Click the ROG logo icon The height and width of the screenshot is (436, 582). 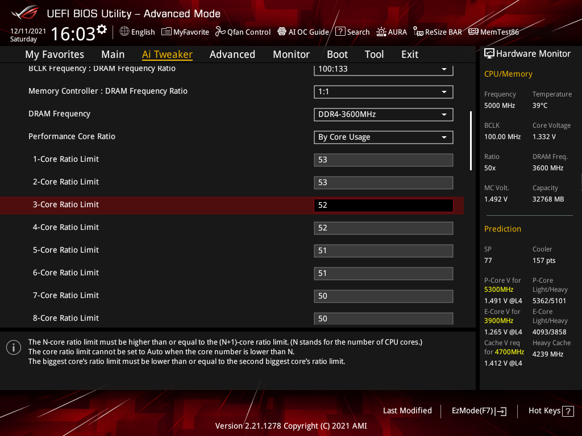click(x=25, y=12)
